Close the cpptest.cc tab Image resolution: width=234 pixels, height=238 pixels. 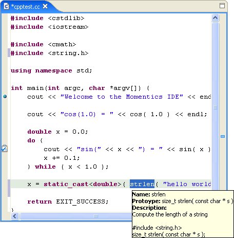click(45, 7)
